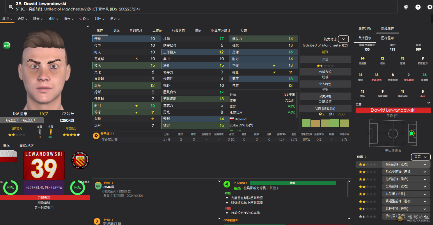The width and height of the screenshot is (433, 225).
Task: Click the 潜在能力 star rating
Action: (x=71, y=135)
